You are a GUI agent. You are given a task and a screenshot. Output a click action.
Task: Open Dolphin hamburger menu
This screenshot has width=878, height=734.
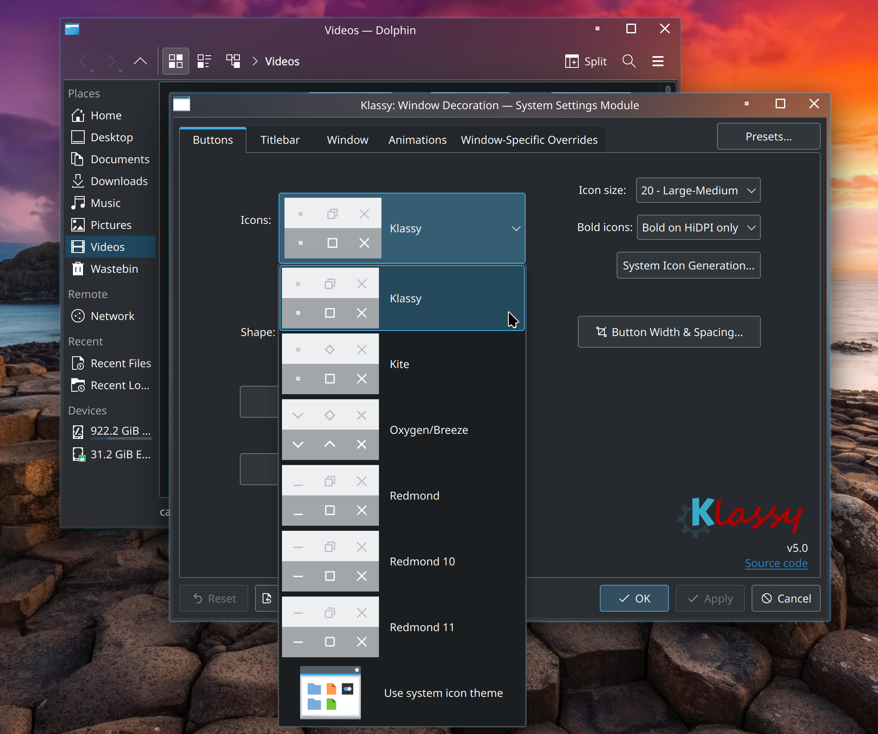tap(658, 62)
